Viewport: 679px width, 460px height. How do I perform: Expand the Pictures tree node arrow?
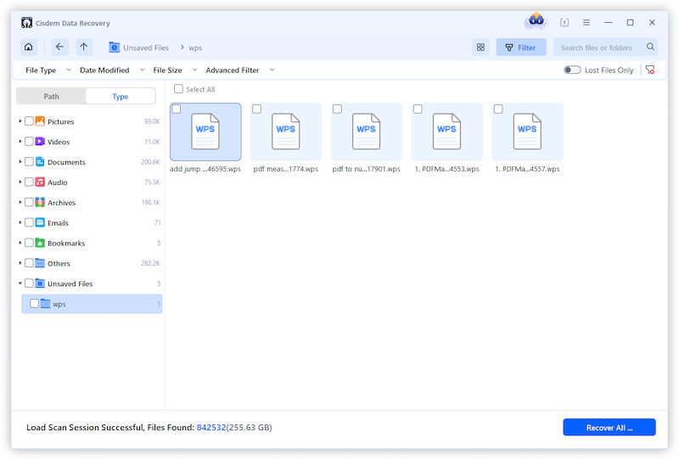[20, 121]
